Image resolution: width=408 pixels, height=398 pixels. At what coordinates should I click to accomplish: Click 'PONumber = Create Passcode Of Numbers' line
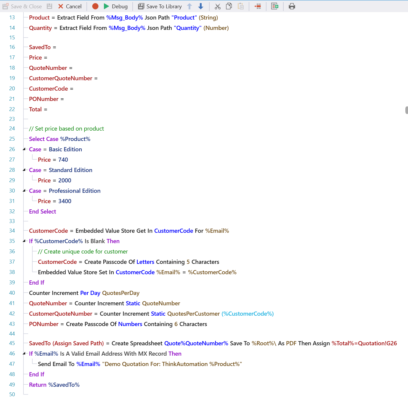[x=118, y=324]
